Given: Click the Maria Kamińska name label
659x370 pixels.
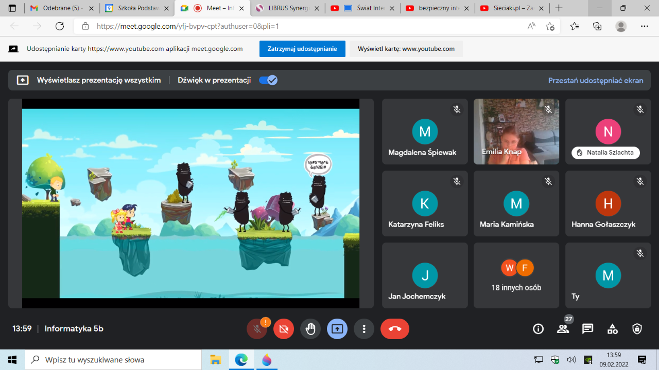Looking at the screenshot, I should tap(507, 224).
